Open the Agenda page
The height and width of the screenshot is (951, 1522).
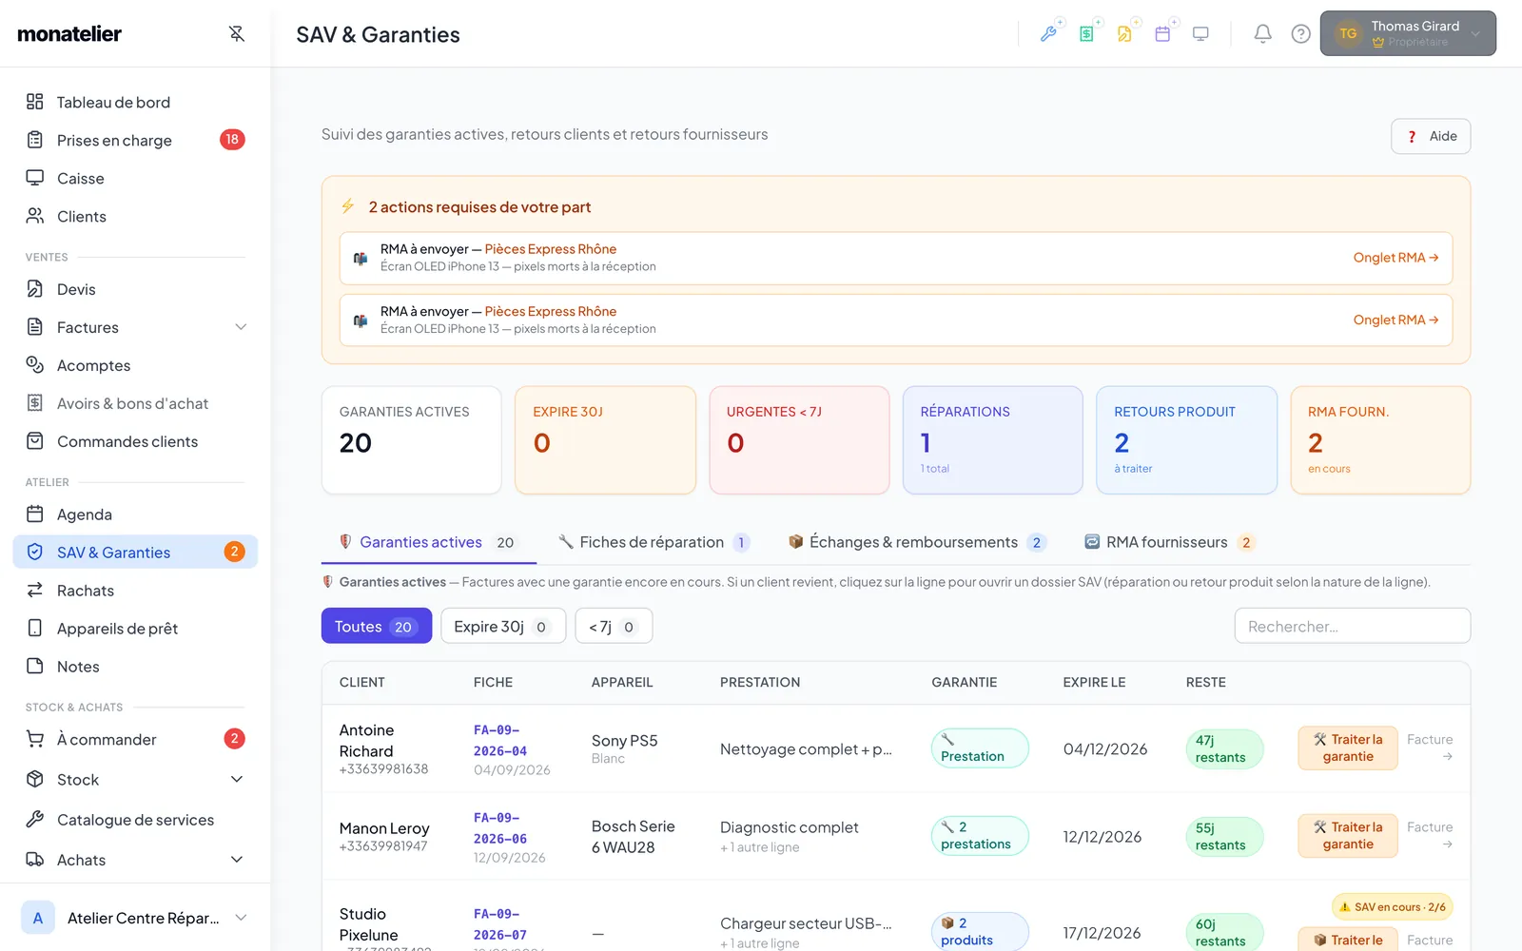click(135, 514)
